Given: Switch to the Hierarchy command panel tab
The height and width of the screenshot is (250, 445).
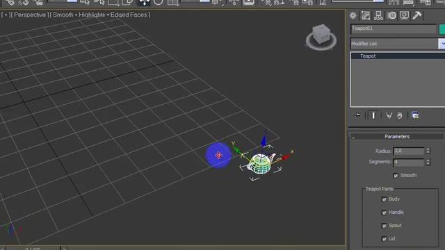Looking at the screenshot, I should pyautogui.click(x=378, y=15).
